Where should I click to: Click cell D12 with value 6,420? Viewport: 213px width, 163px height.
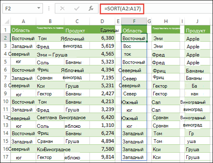[x=102, y=117]
